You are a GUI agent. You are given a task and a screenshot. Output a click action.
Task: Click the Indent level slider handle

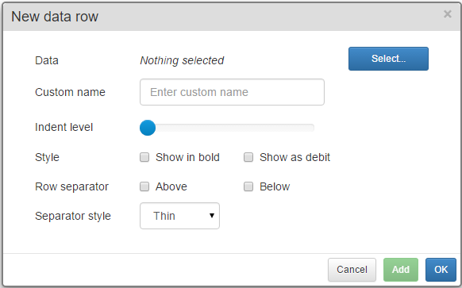click(148, 128)
